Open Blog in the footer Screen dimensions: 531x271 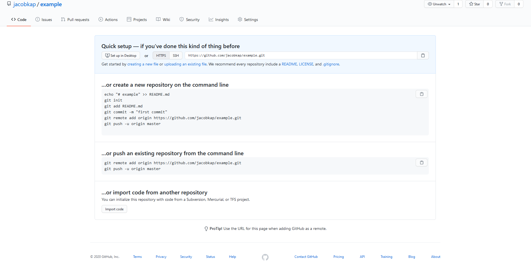pyautogui.click(x=412, y=257)
